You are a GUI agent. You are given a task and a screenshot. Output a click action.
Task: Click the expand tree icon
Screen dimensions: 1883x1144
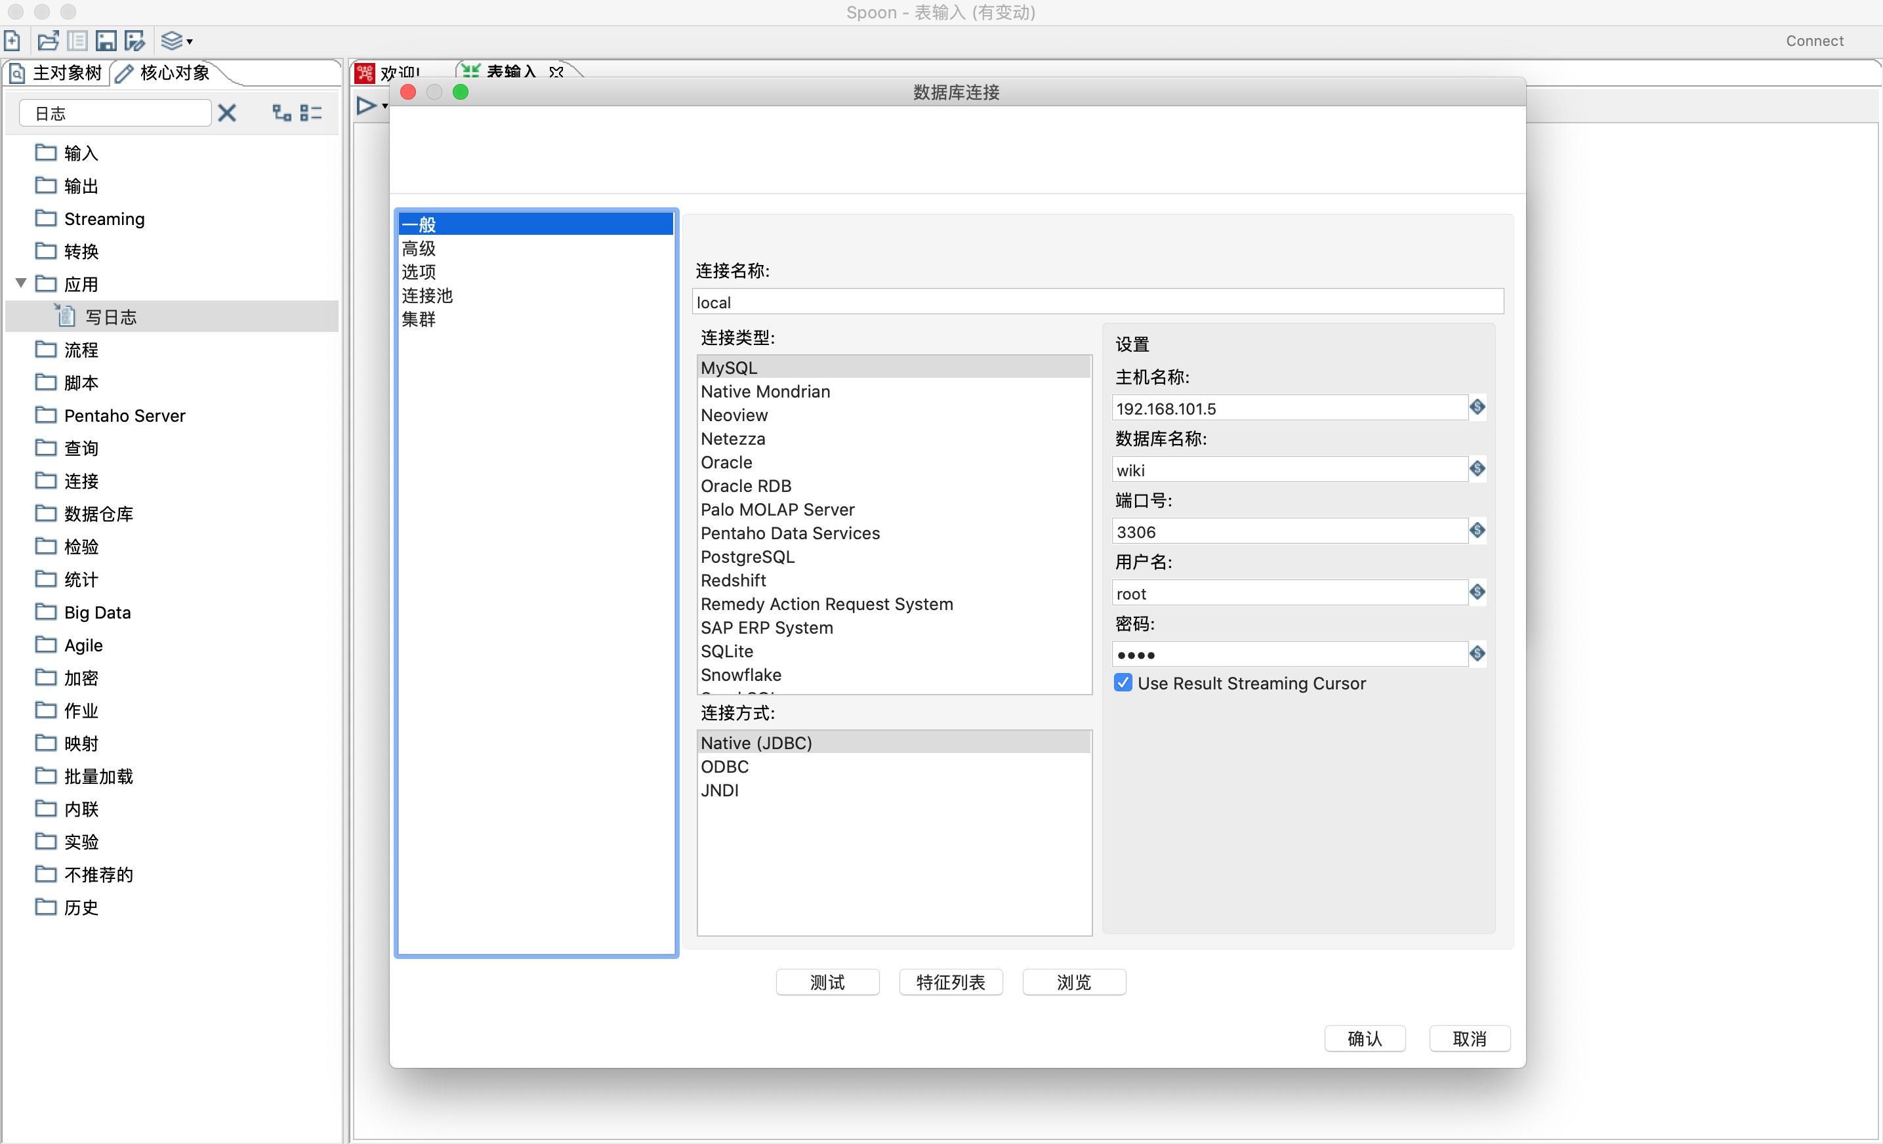pos(281,113)
